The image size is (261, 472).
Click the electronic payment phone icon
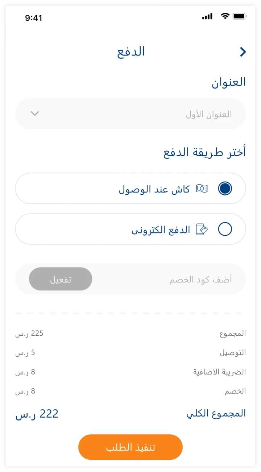tap(202, 229)
